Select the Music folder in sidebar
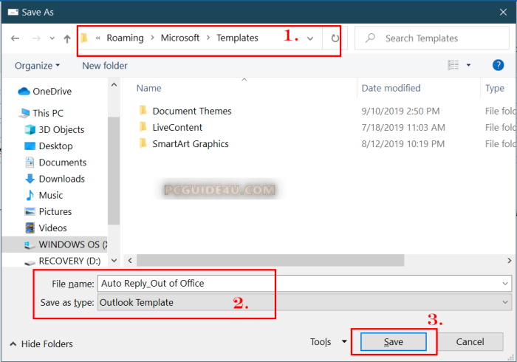517x362 pixels. [x=51, y=195]
